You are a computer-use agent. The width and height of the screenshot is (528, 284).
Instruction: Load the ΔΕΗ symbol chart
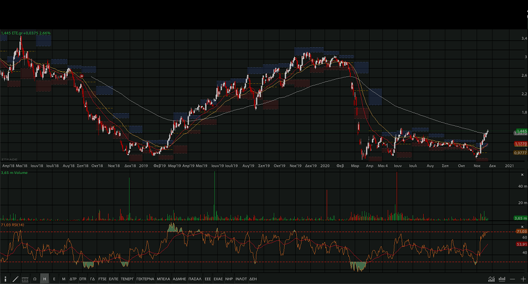[253, 279]
